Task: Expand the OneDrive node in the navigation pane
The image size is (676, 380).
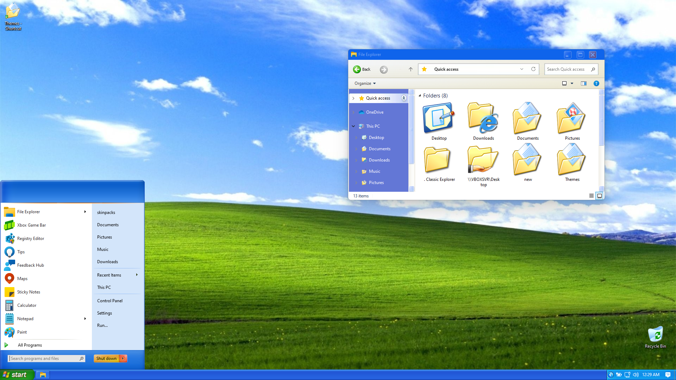Action: pos(353,112)
